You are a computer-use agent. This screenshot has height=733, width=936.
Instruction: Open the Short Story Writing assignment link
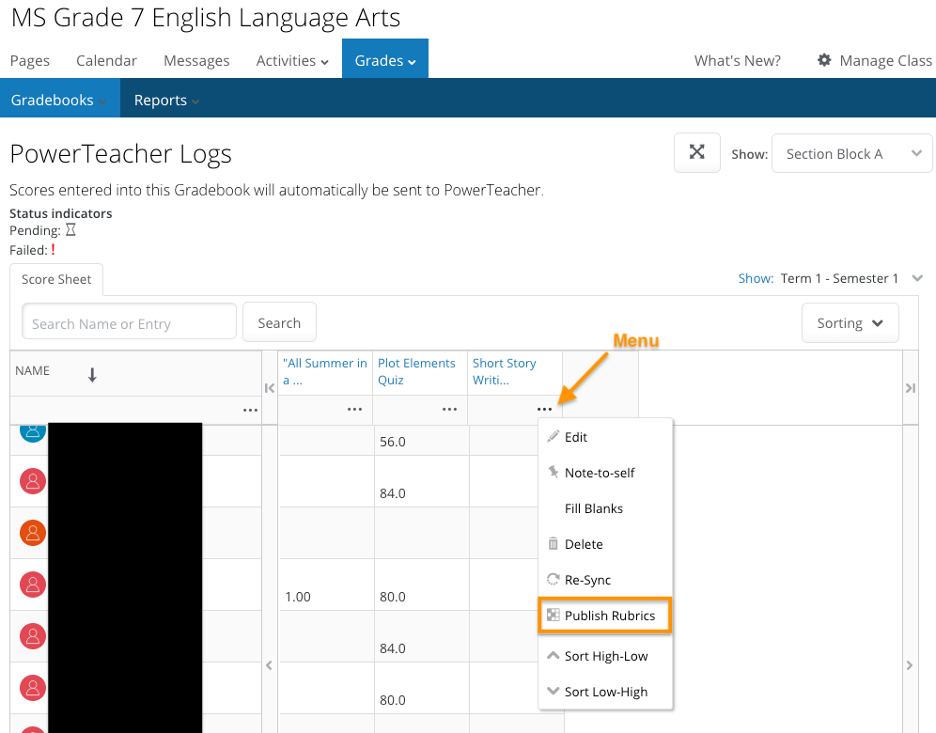tap(505, 371)
